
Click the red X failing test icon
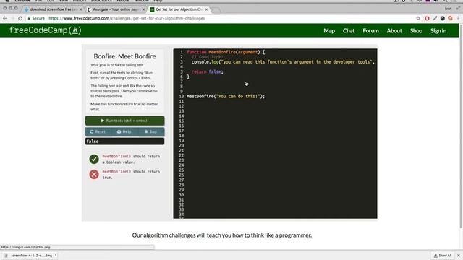(94, 175)
